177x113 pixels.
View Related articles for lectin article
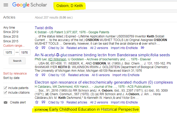pyautogui.click(x=78, y=75)
